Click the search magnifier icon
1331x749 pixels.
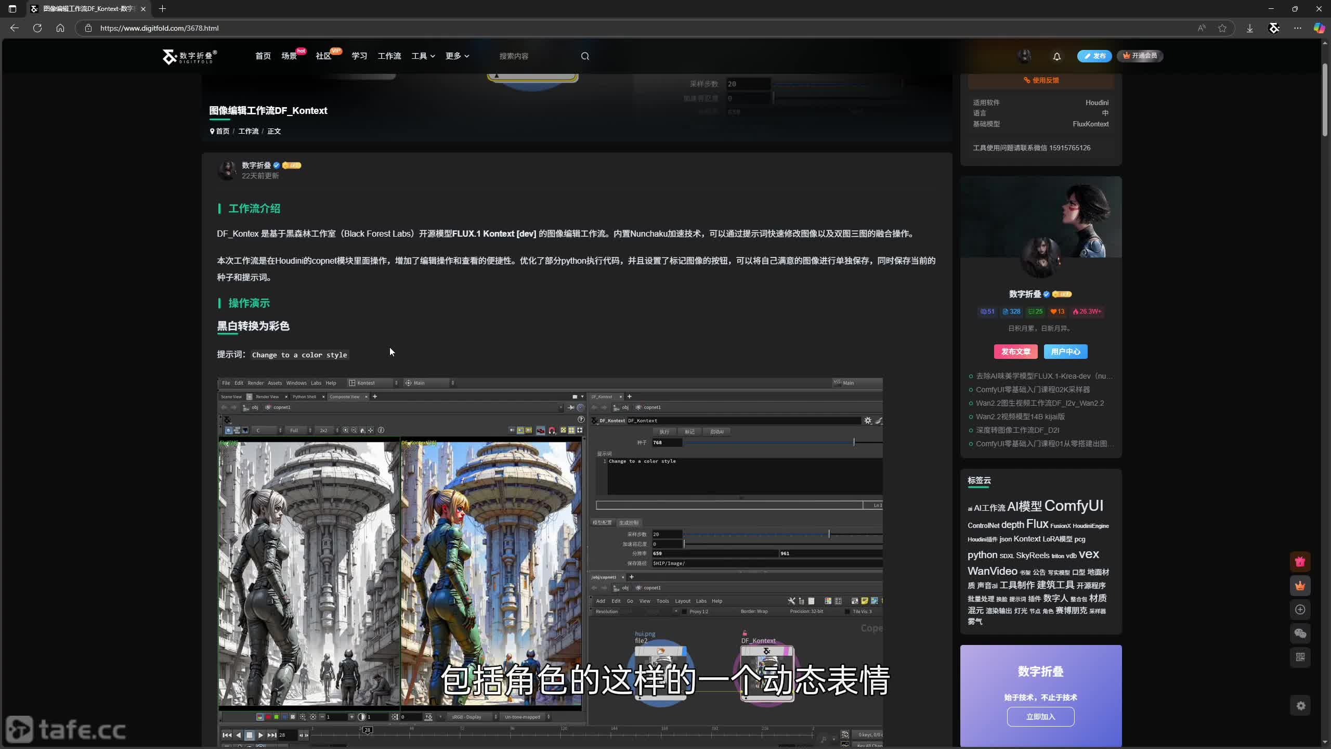pos(585,56)
